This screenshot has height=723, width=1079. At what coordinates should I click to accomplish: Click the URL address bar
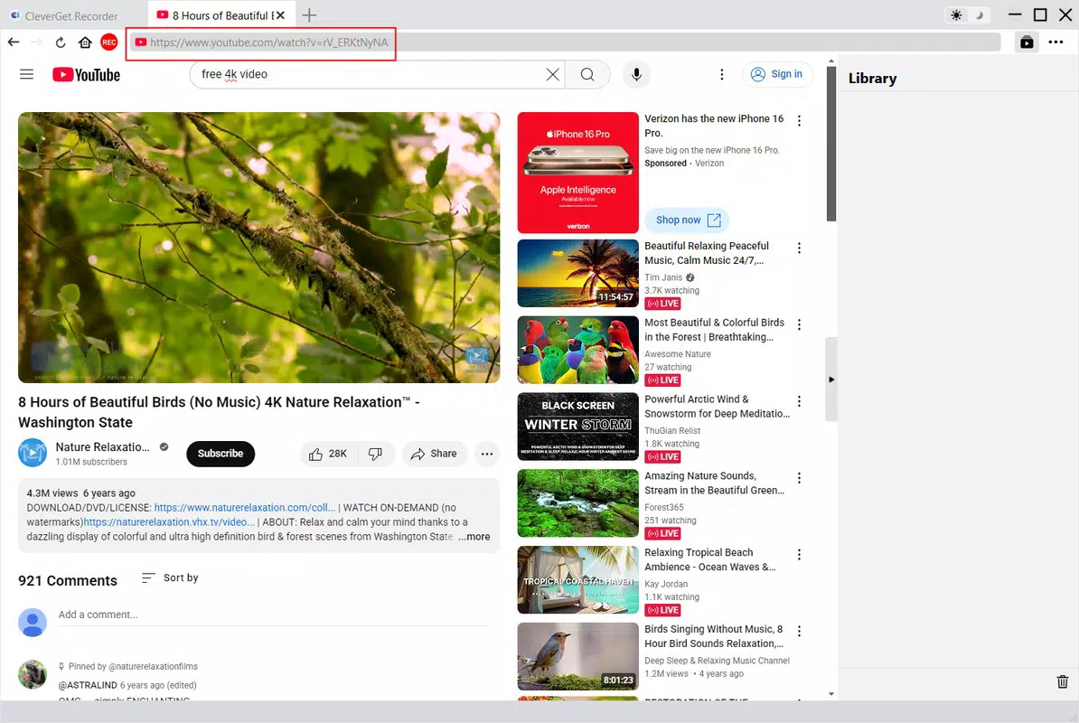(x=564, y=42)
